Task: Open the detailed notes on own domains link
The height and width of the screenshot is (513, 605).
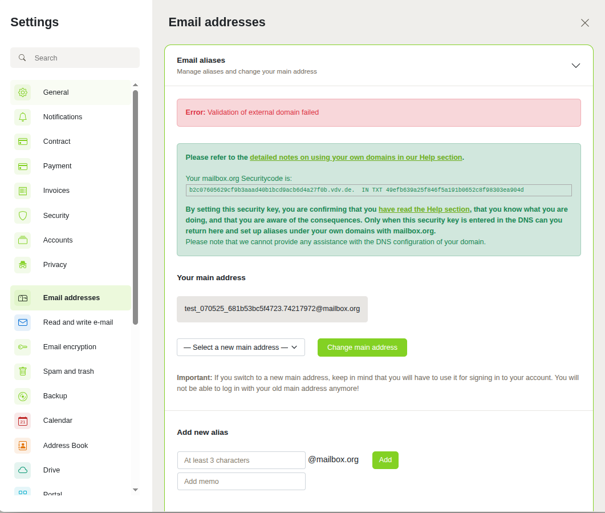Action: 355,157
